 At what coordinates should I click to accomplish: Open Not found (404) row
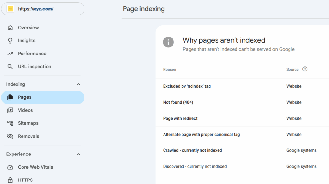tap(242, 103)
